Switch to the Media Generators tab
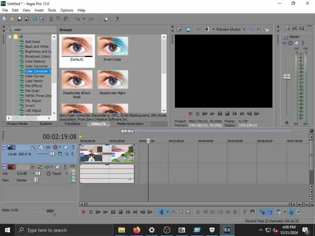This screenshot has height=236, width=315. click(130, 124)
